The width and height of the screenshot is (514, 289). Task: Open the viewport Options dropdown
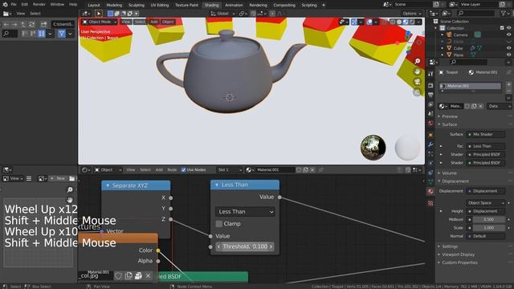(x=412, y=14)
